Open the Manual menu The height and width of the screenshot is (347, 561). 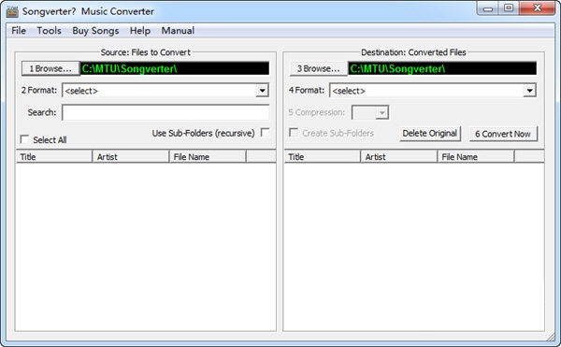[178, 31]
